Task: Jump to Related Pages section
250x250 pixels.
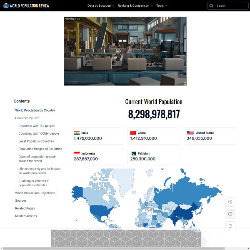Action: point(25,208)
